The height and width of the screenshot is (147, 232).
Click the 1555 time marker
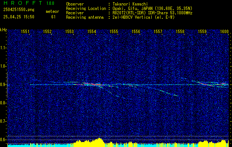point(114,32)
